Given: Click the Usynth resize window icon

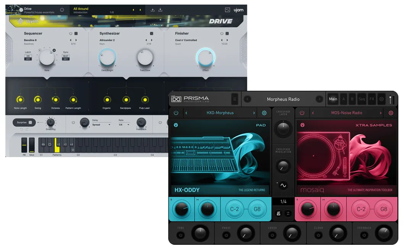Looking at the screenshot, I should 227,10.
